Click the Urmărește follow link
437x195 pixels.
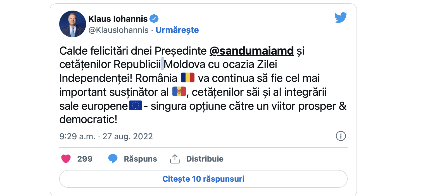point(177,30)
